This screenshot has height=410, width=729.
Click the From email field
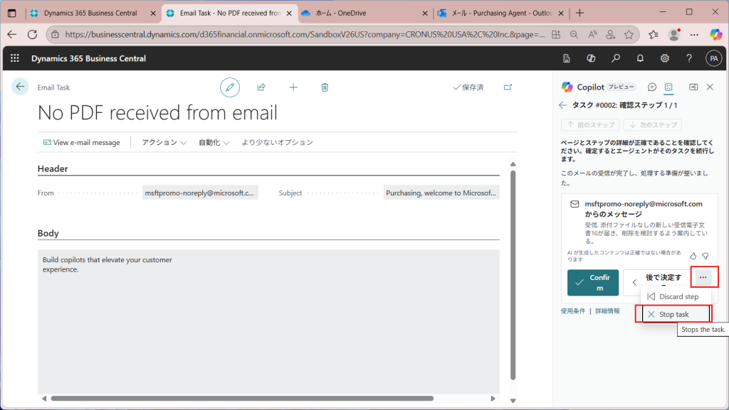tap(200, 193)
